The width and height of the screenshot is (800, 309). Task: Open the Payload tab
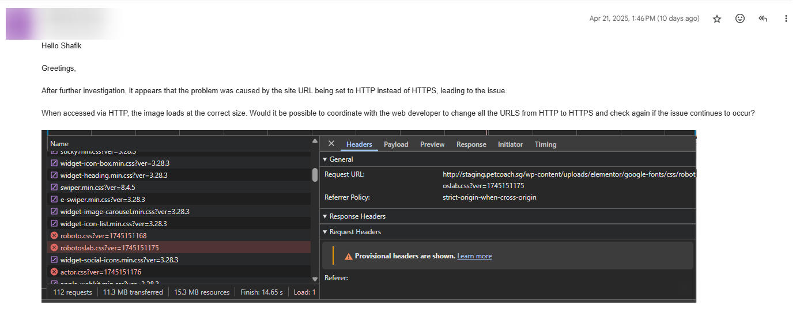tap(396, 144)
